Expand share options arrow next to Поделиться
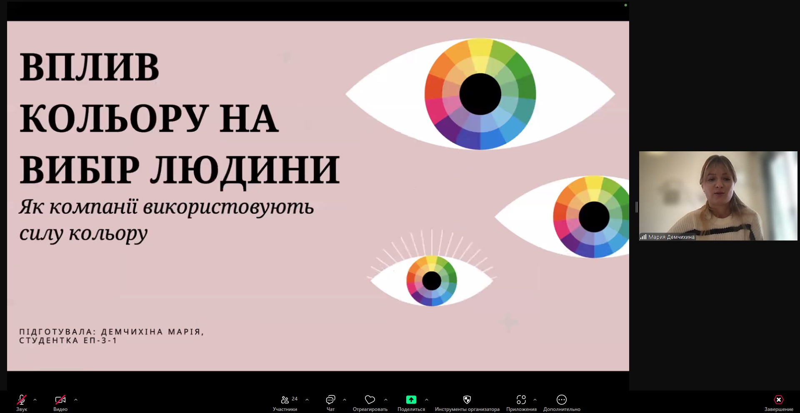This screenshot has width=800, height=413. pyautogui.click(x=427, y=400)
